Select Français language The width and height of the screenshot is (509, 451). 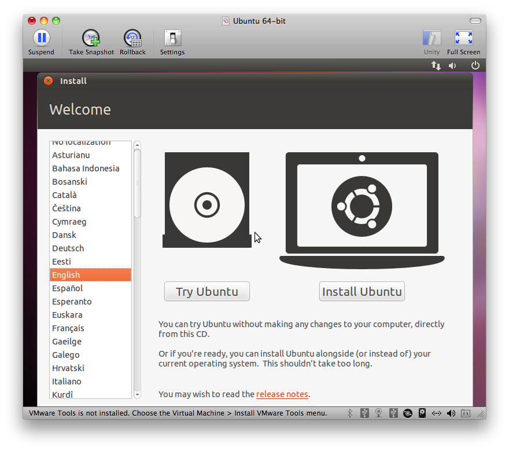(x=90, y=328)
